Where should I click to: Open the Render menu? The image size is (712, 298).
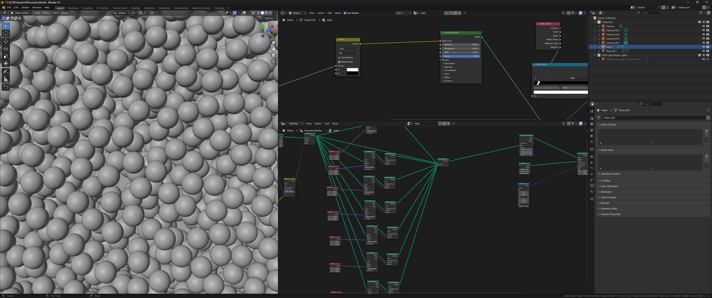coord(25,7)
